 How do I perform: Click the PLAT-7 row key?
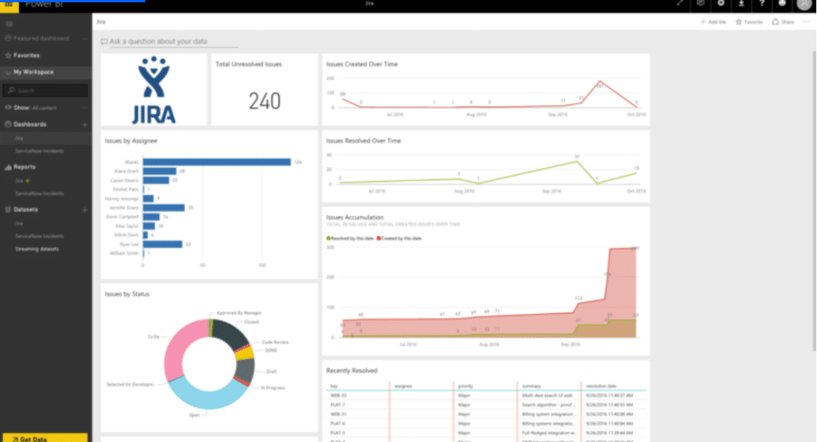(x=337, y=405)
